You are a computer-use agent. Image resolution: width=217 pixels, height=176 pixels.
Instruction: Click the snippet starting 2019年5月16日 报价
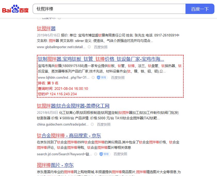pos(108,38)
